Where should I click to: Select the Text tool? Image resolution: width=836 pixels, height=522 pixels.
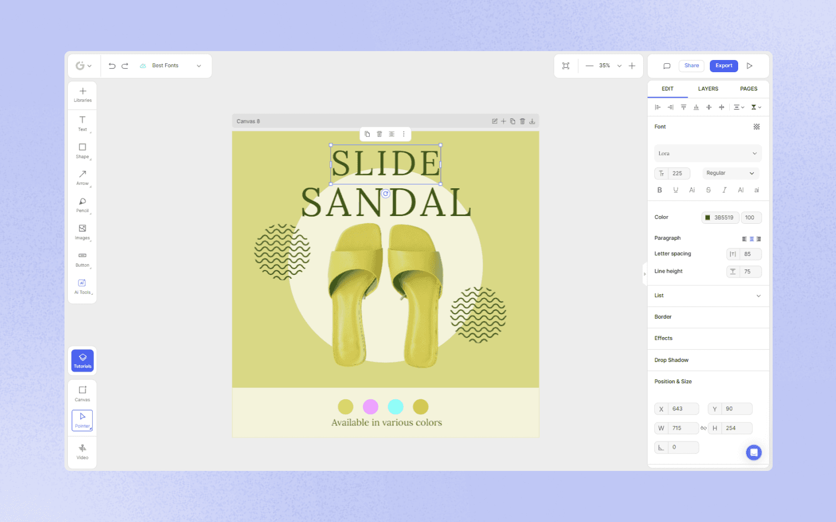coord(82,123)
